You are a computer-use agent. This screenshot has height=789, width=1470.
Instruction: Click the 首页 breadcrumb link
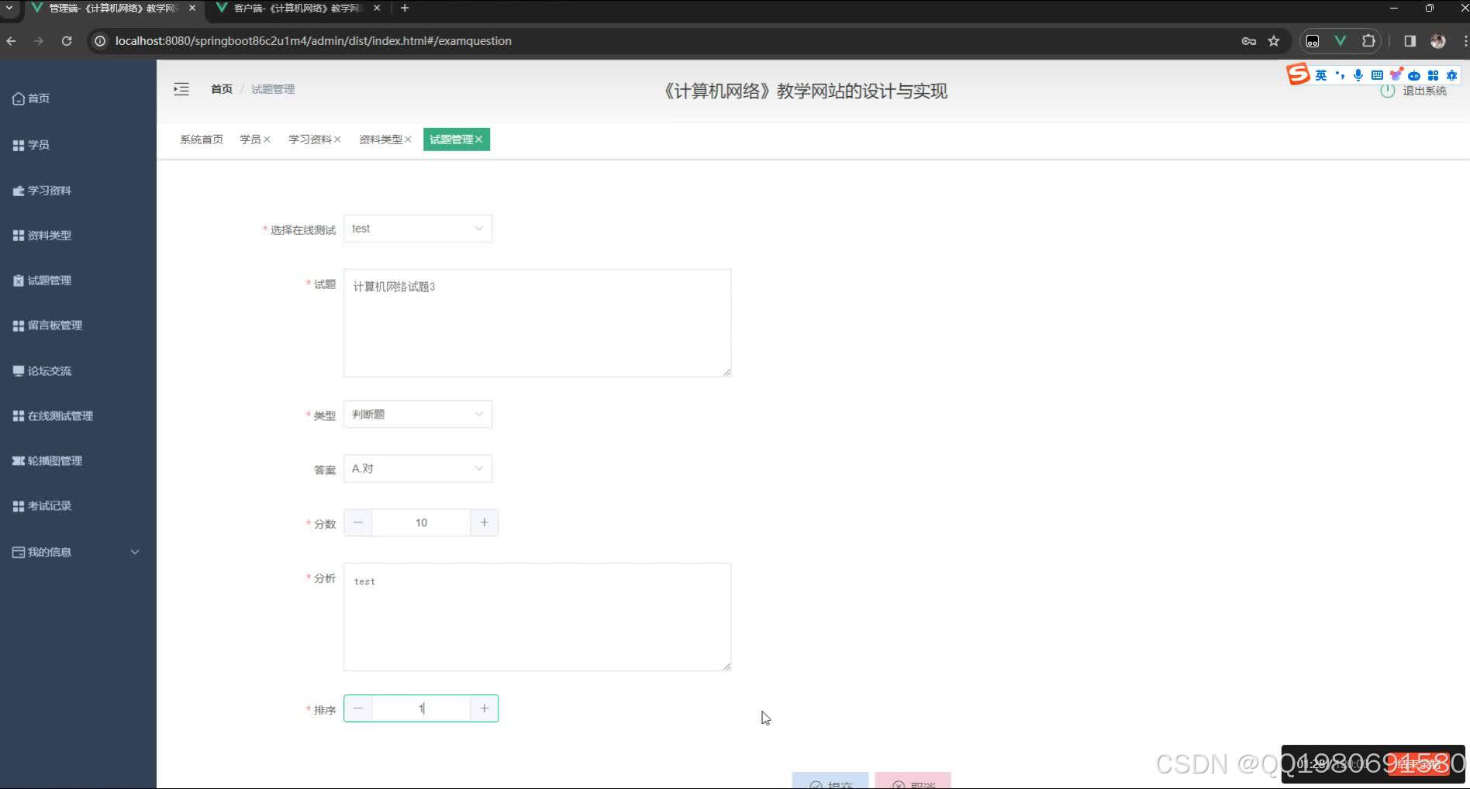click(x=222, y=89)
